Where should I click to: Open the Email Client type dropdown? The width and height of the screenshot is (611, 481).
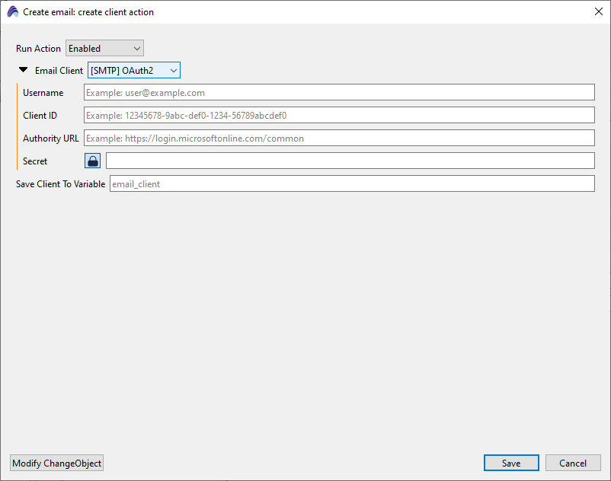[134, 71]
